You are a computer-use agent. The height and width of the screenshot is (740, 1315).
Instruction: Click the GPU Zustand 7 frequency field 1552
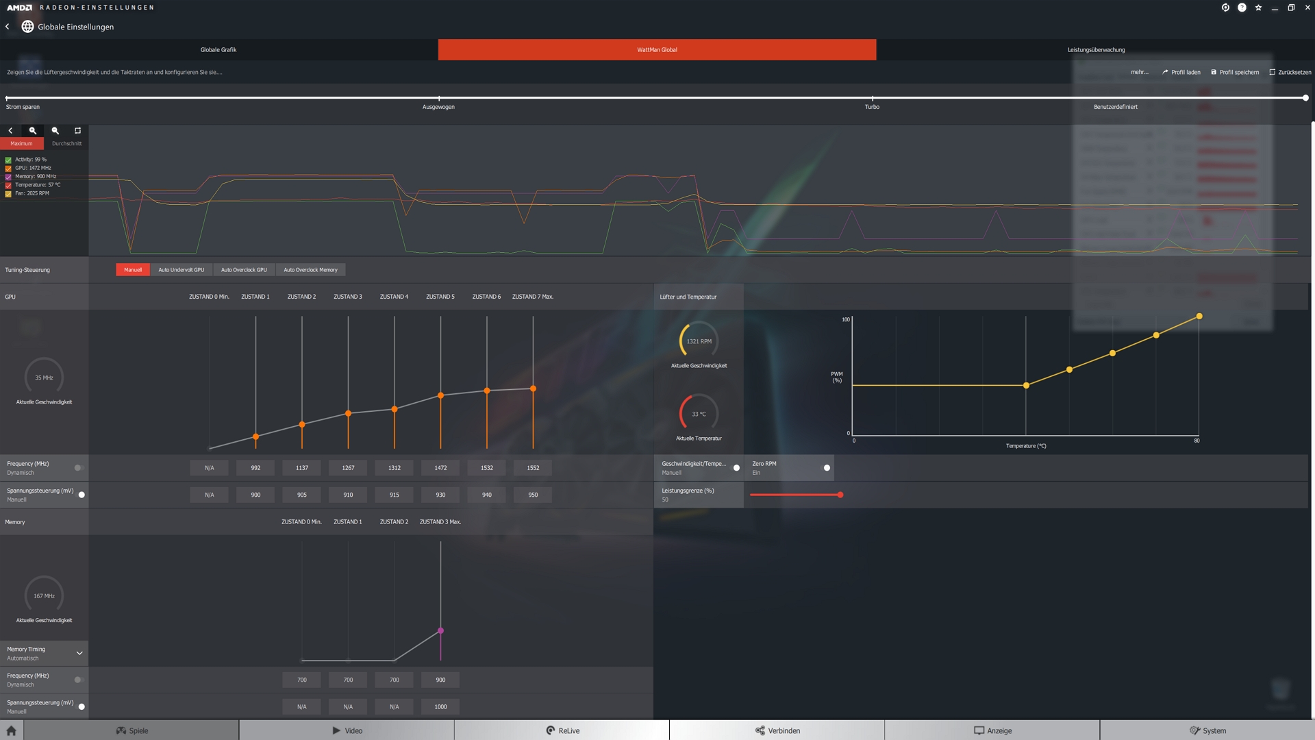point(533,468)
